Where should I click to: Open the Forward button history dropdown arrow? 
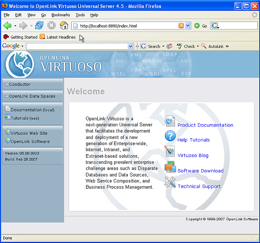(31, 26)
